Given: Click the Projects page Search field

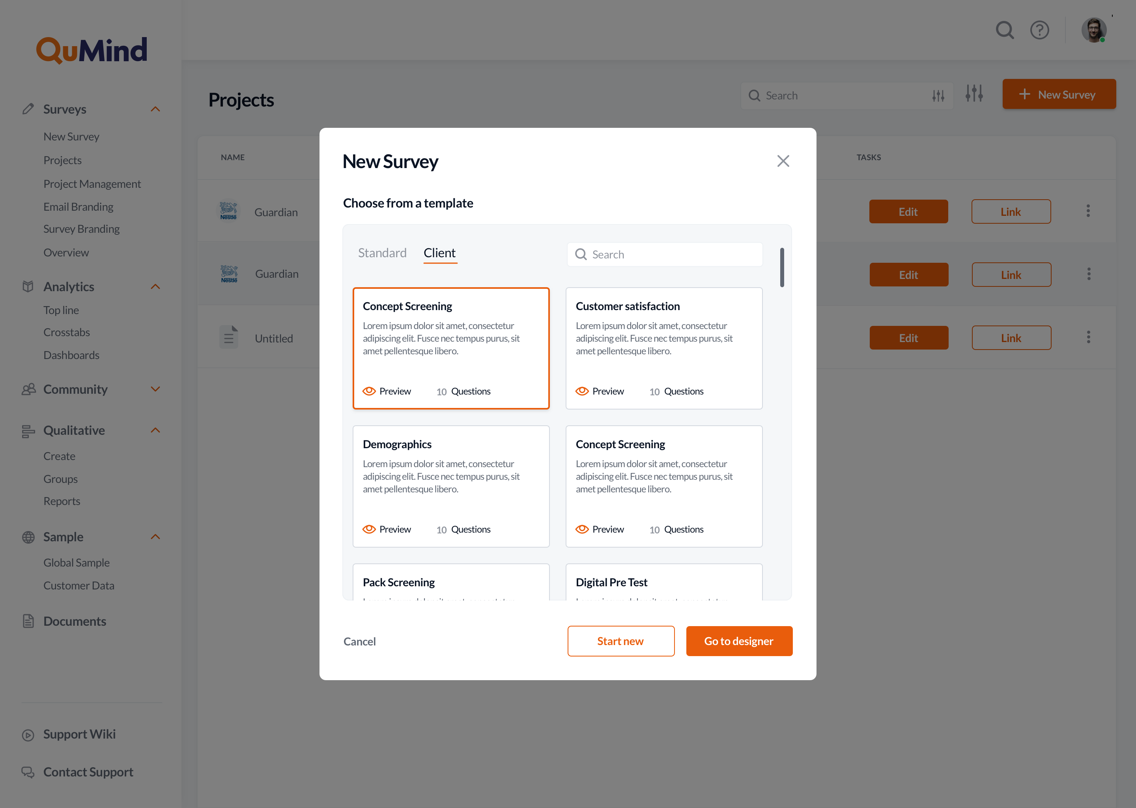Looking at the screenshot, I should click(846, 95).
